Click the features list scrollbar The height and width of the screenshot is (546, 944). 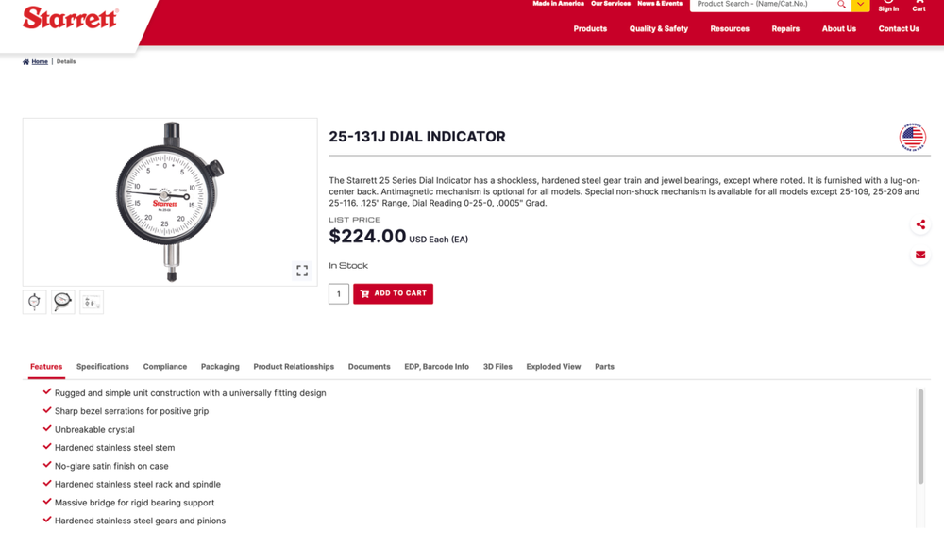point(920,437)
